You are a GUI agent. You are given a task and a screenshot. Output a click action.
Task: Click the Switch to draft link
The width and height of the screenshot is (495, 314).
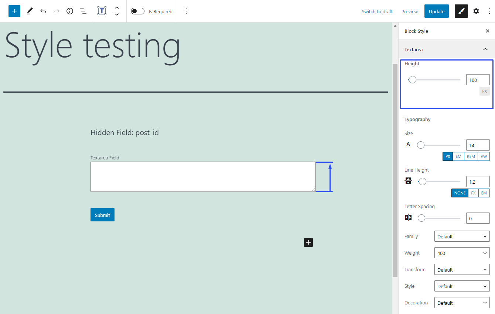click(377, 11)
